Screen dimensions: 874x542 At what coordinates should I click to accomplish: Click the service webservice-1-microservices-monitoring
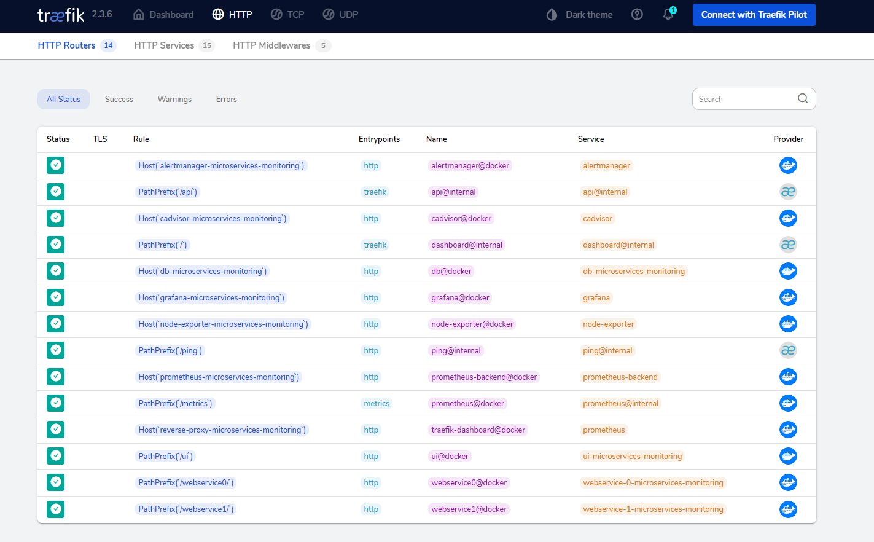653,509
